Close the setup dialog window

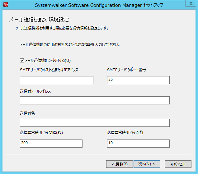pyautogui.click(x=191, y=3)
